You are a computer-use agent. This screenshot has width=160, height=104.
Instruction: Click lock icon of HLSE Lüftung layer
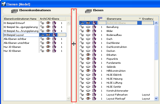[82, 83]
